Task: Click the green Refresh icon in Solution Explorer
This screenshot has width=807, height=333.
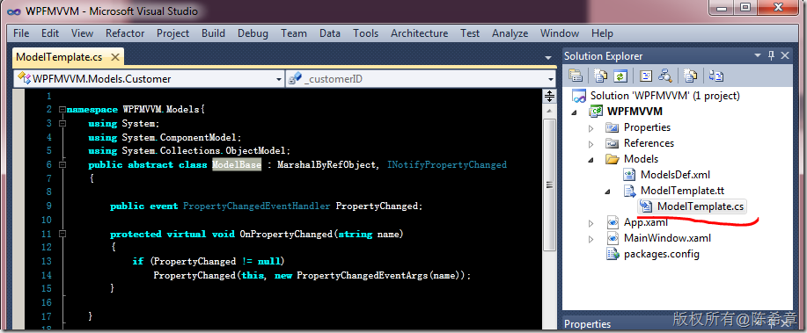Action: [x=620, y=76]
